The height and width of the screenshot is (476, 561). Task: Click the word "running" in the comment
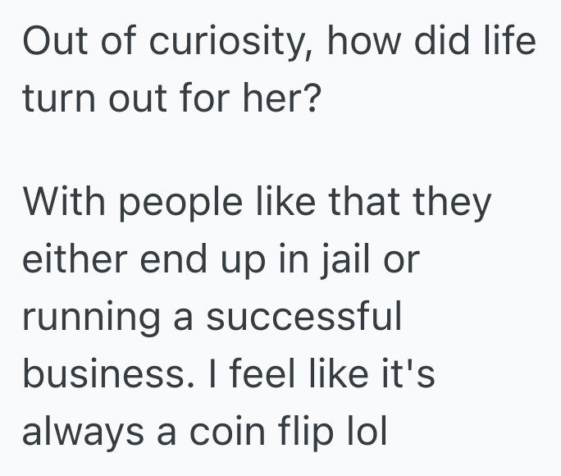point(93,318)
